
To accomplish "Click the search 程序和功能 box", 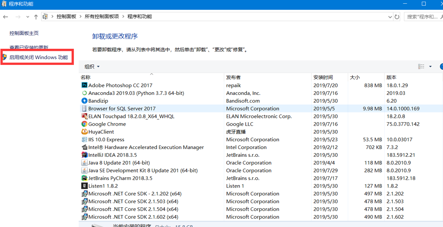I will (x=424, y=17).
